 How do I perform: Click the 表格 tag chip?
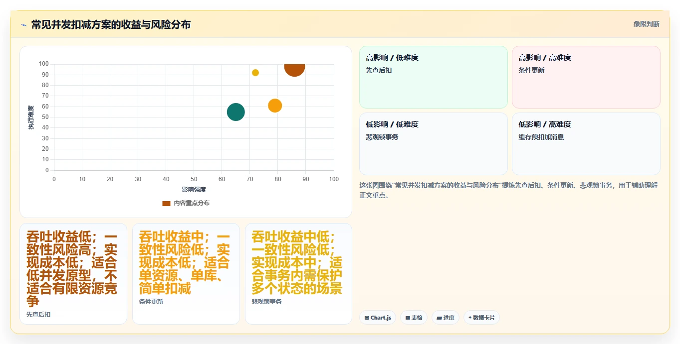(414, 318)
